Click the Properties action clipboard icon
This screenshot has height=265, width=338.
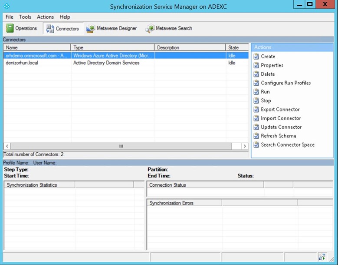[256, 65]
